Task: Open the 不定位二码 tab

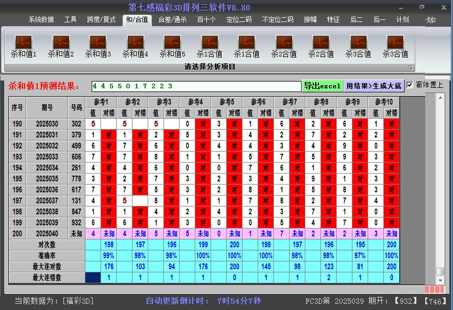Action: point(278,20)
